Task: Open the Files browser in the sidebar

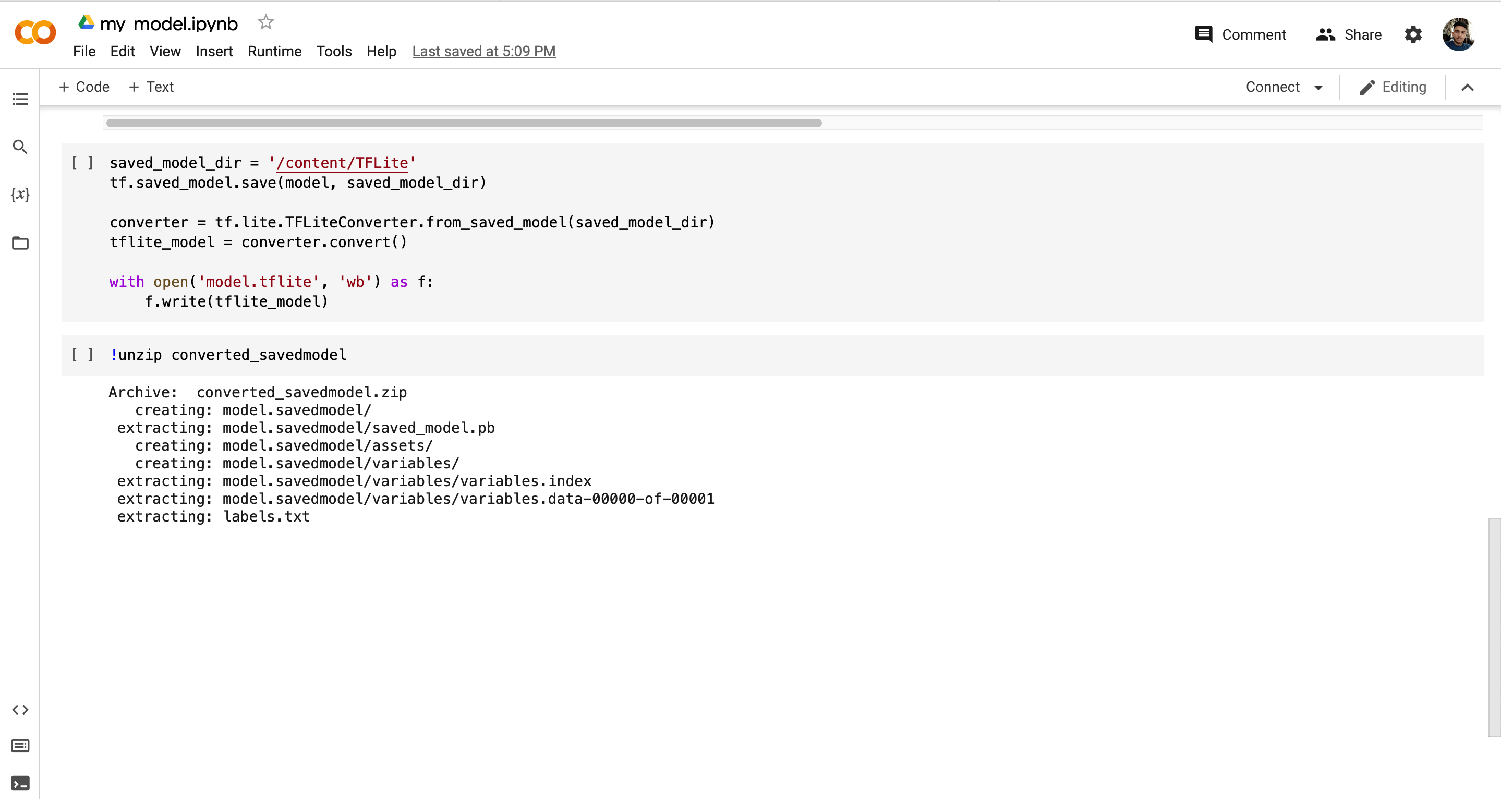Action: point(20,243)
